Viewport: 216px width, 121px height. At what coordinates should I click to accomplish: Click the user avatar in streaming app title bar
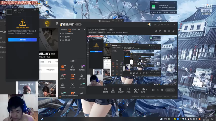[x=149, y=25]
